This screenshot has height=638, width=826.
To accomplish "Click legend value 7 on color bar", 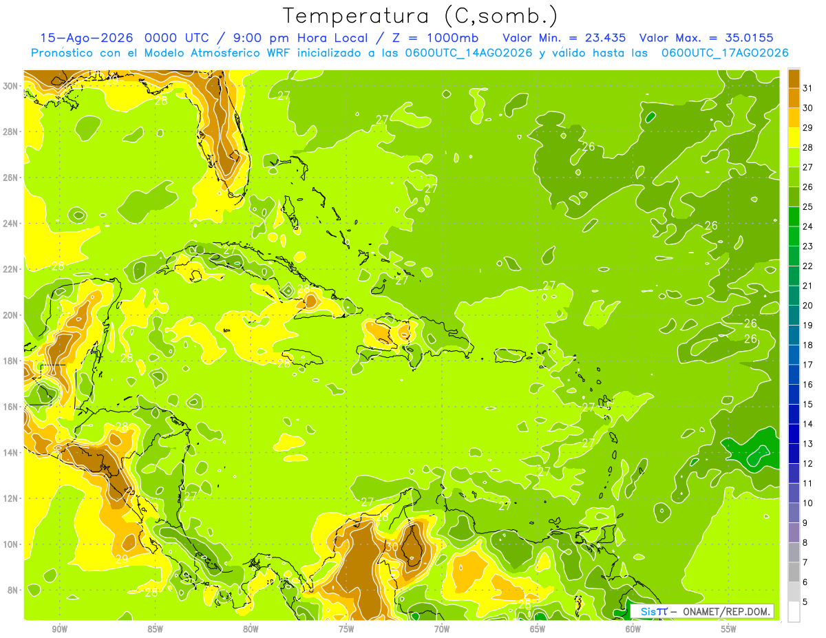I will coord(805,563).
